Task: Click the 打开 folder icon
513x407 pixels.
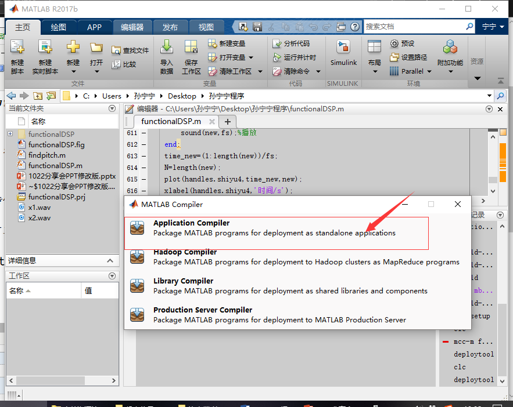Action: coord(96,48)
